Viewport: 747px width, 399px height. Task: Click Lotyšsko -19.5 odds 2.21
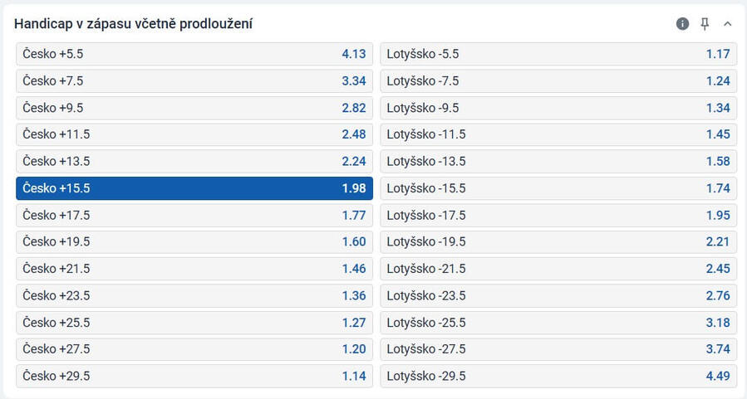click(x=558, y=241)
